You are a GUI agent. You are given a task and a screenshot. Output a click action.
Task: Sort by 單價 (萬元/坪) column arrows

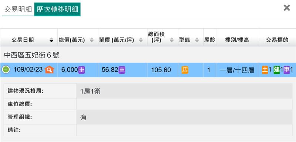[141, 40]
